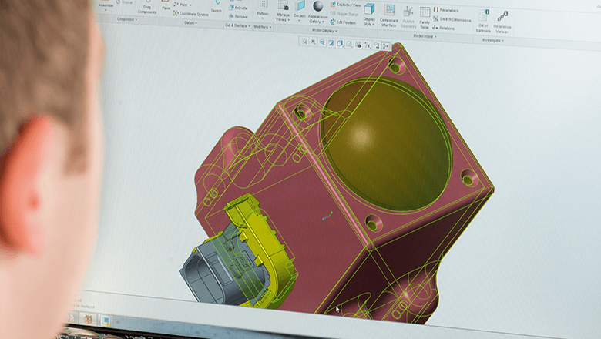Open the Section dropdown
601x339 pixels.
click(300, 20)
